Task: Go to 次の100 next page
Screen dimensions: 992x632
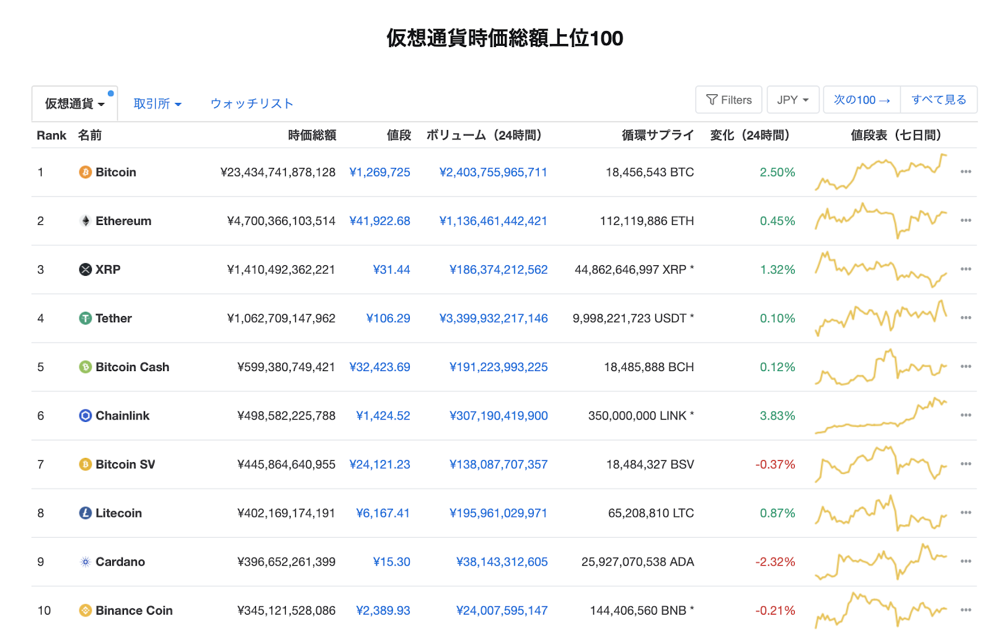Action: [862, 100]
